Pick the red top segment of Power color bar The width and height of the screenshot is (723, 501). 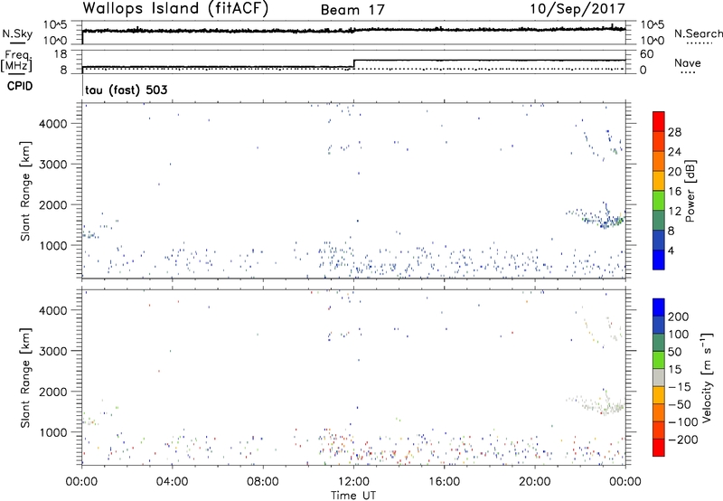(659, 121)
